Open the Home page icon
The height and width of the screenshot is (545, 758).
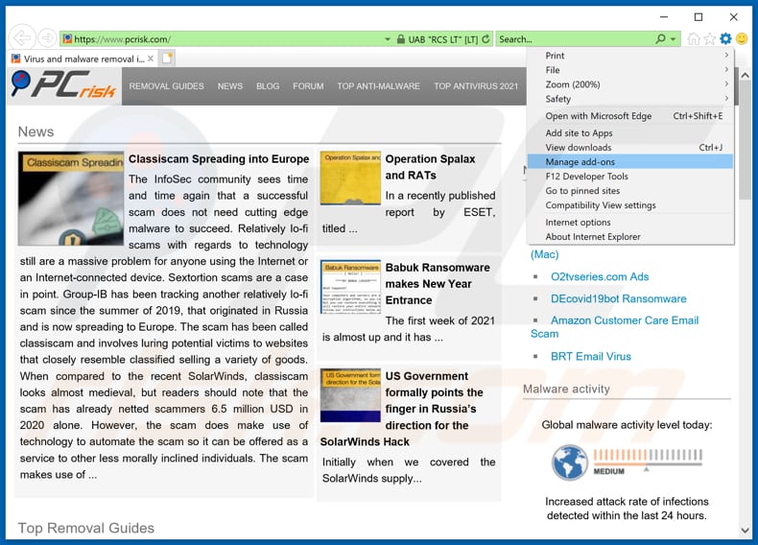(x=693, y=39)
